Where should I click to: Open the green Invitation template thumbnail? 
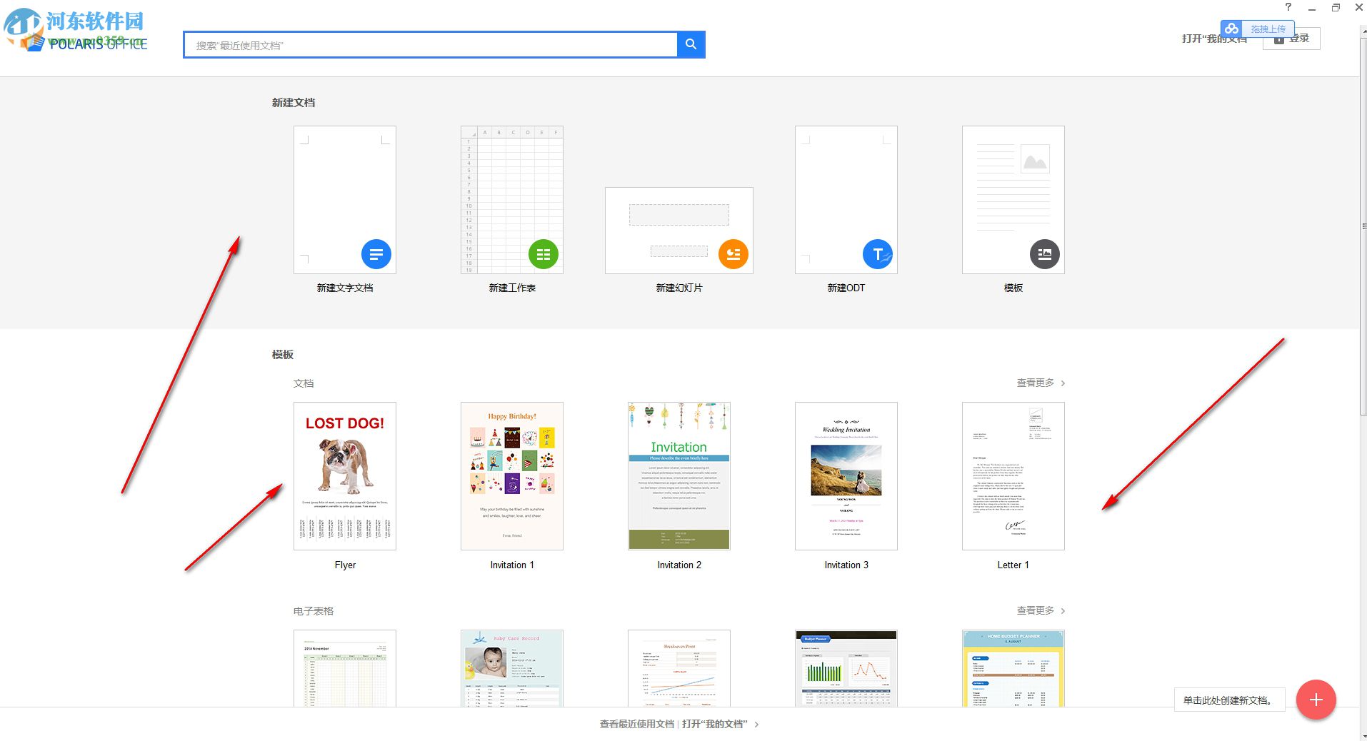(679, 476)
